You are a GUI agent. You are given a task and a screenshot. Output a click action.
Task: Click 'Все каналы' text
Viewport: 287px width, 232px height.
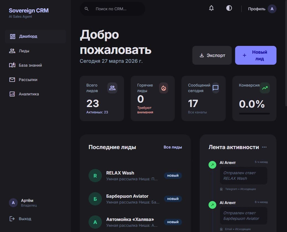[x=197, y=112]
